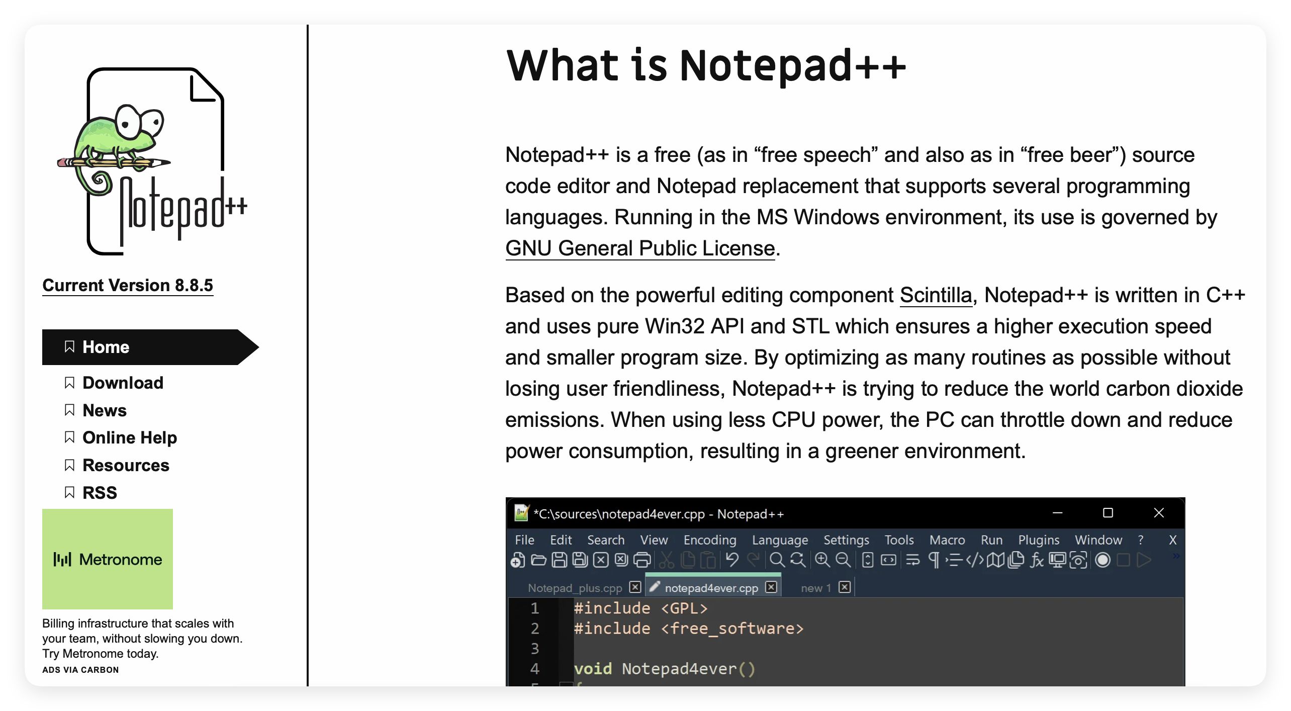This screenshot has width=1291, height=711.
Task: Expand toolbar overflow double-chevron
Action: [x=1176, y=556]
